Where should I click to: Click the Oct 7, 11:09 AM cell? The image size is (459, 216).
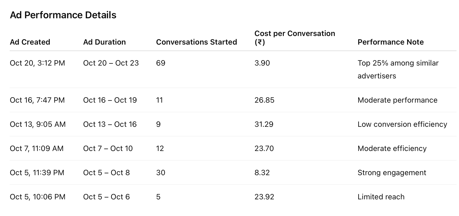point(37,148)
